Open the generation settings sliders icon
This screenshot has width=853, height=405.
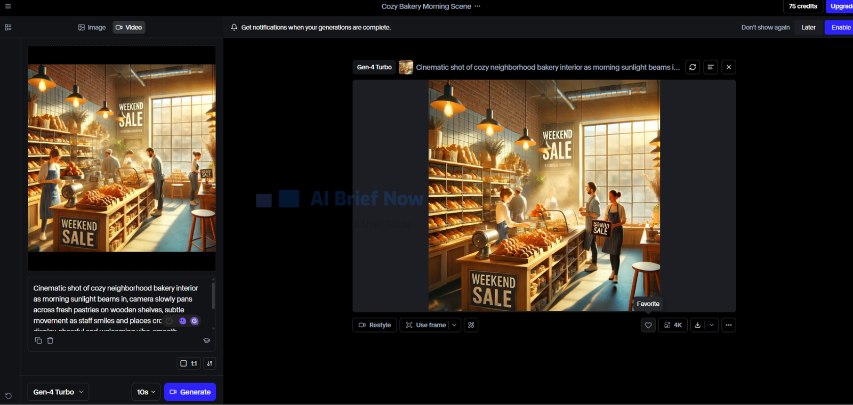[x=210, y=363]
